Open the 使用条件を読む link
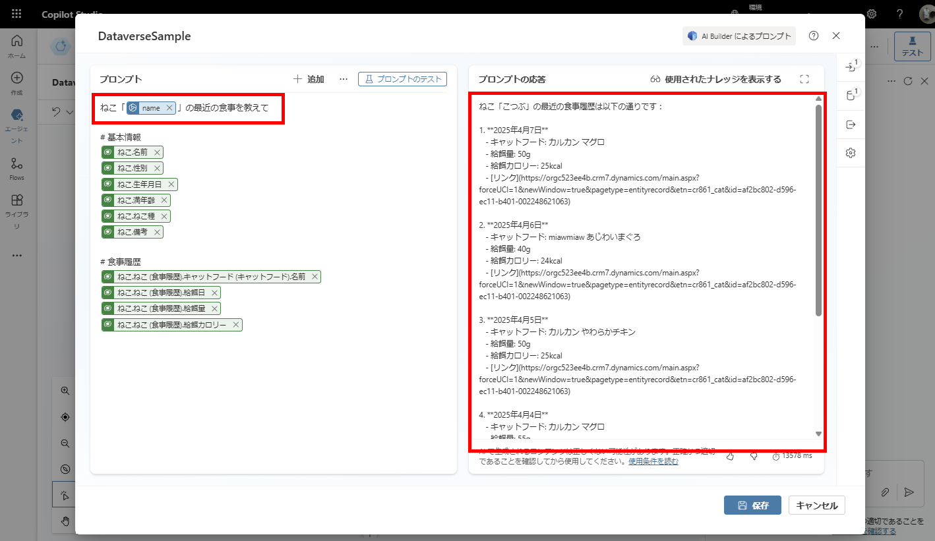Viewport: 935px width, 541px height. tap(654, 460)
